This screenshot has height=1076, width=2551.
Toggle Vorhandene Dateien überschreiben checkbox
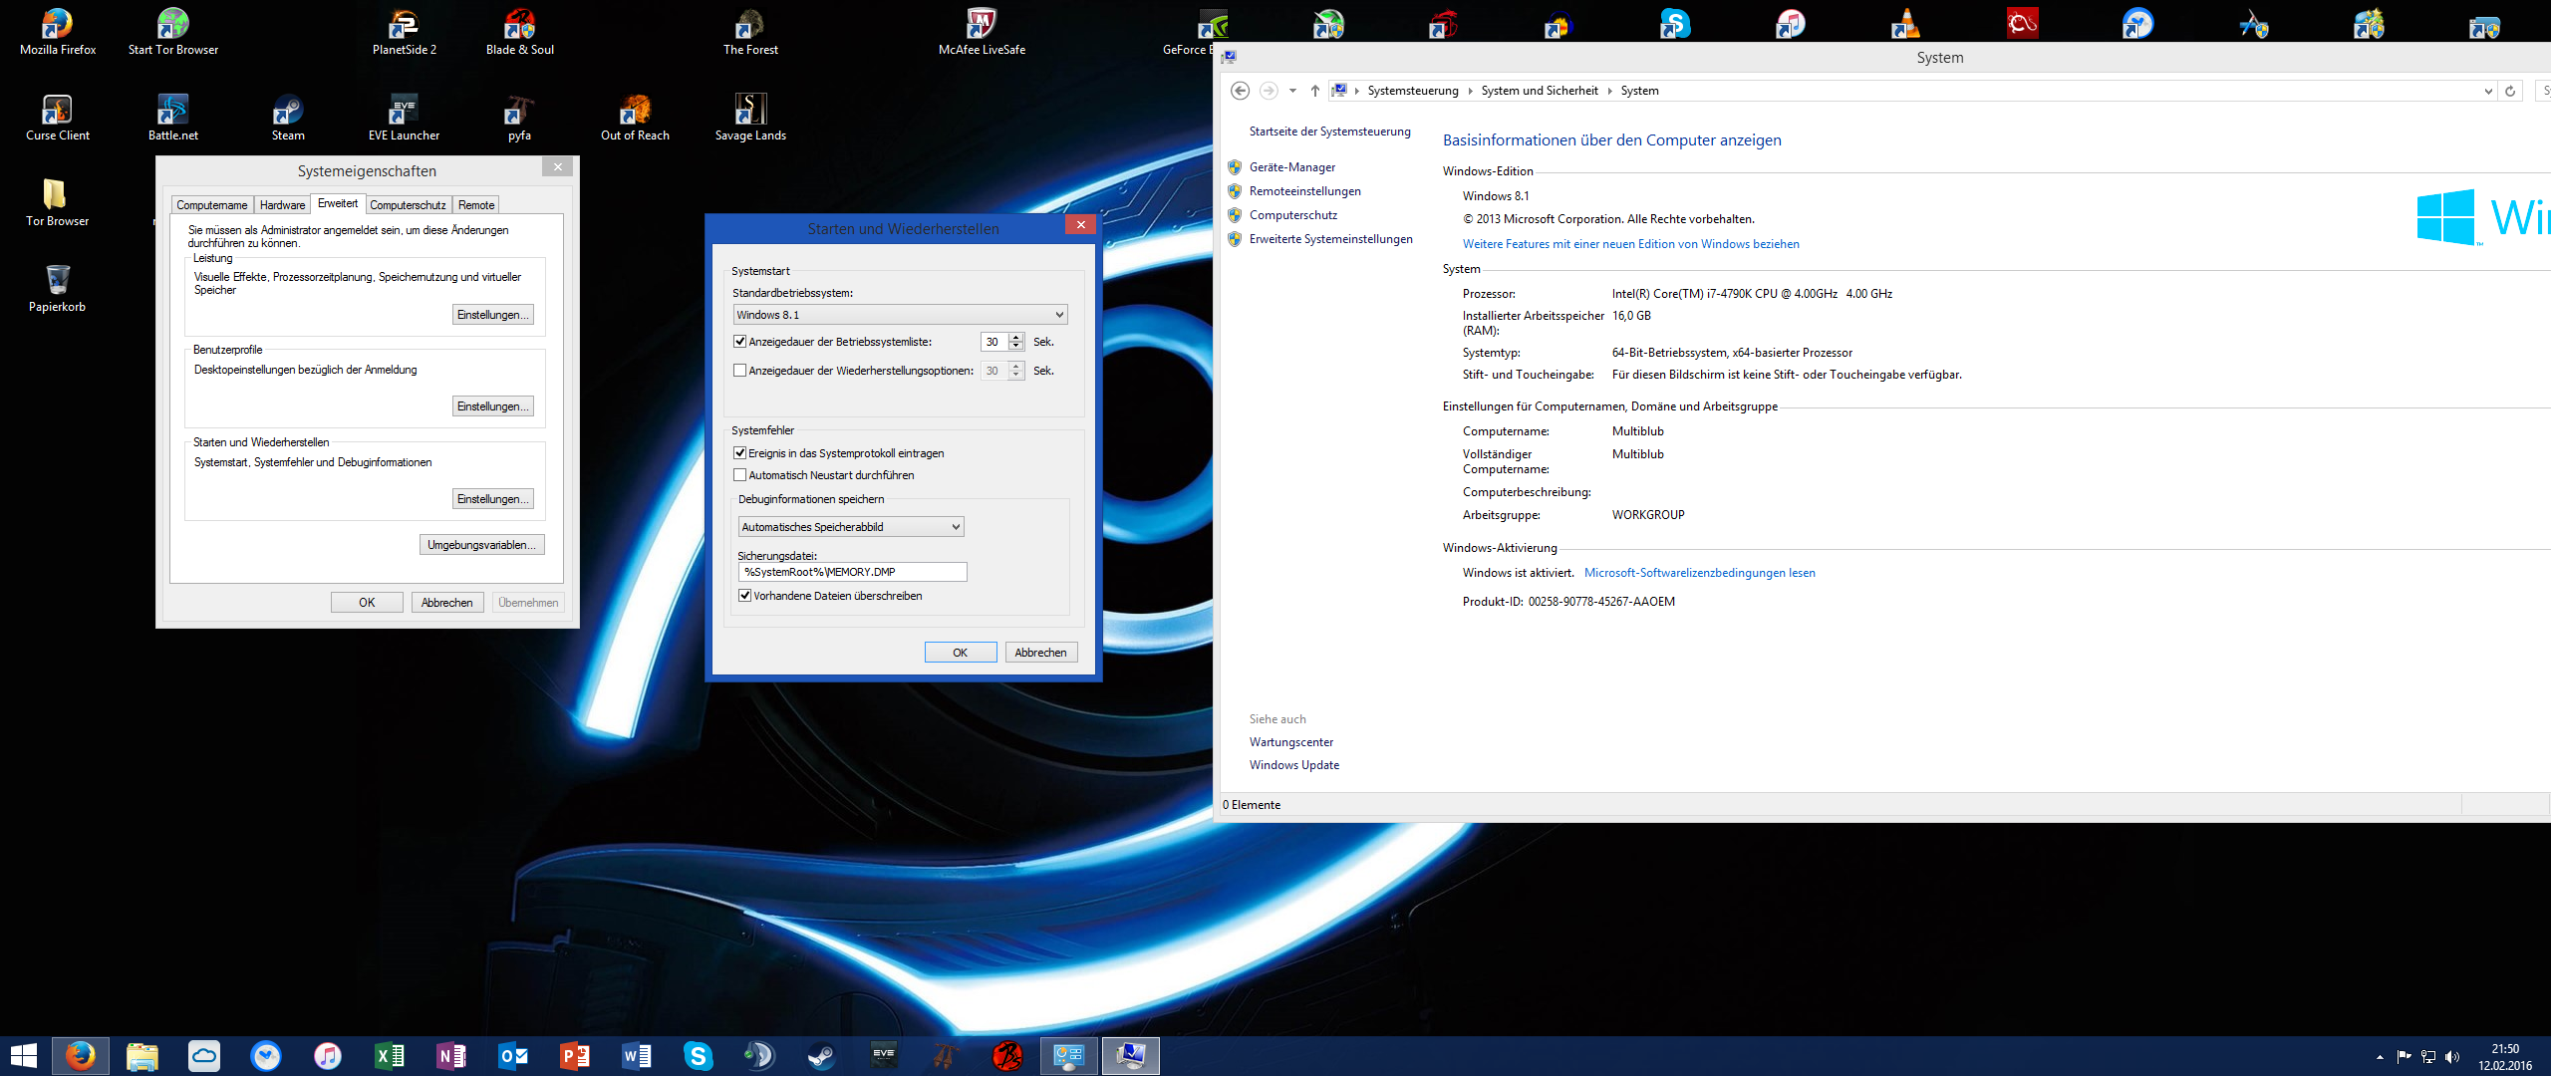pos(744,596)
